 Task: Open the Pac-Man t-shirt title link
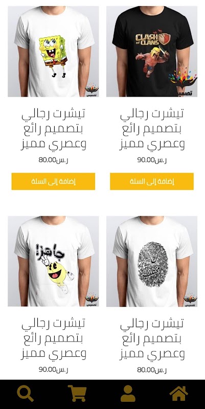pyautogui.click(x=53, y=338)
